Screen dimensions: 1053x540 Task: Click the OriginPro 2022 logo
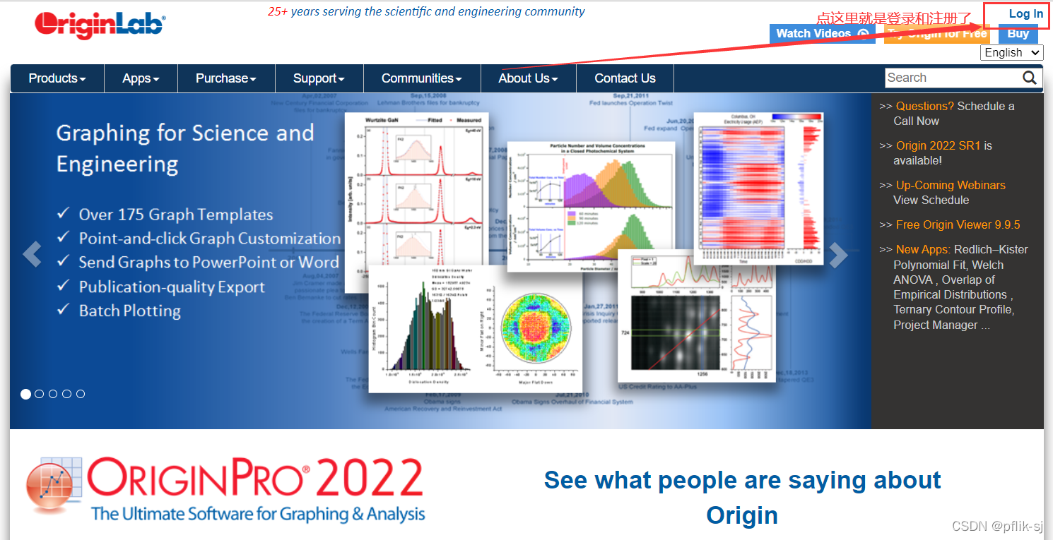pos(225,489)
